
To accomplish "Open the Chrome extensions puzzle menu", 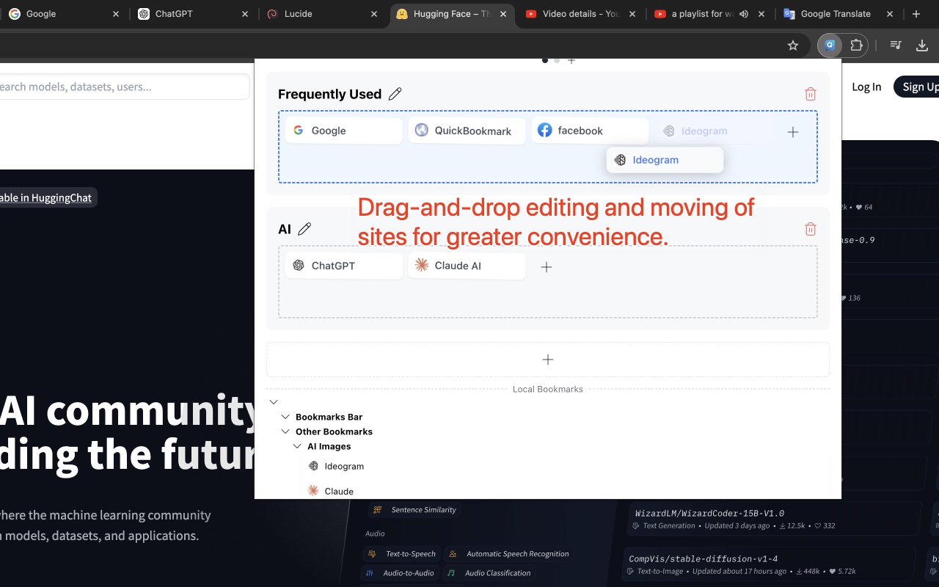I will pos(858,45).
